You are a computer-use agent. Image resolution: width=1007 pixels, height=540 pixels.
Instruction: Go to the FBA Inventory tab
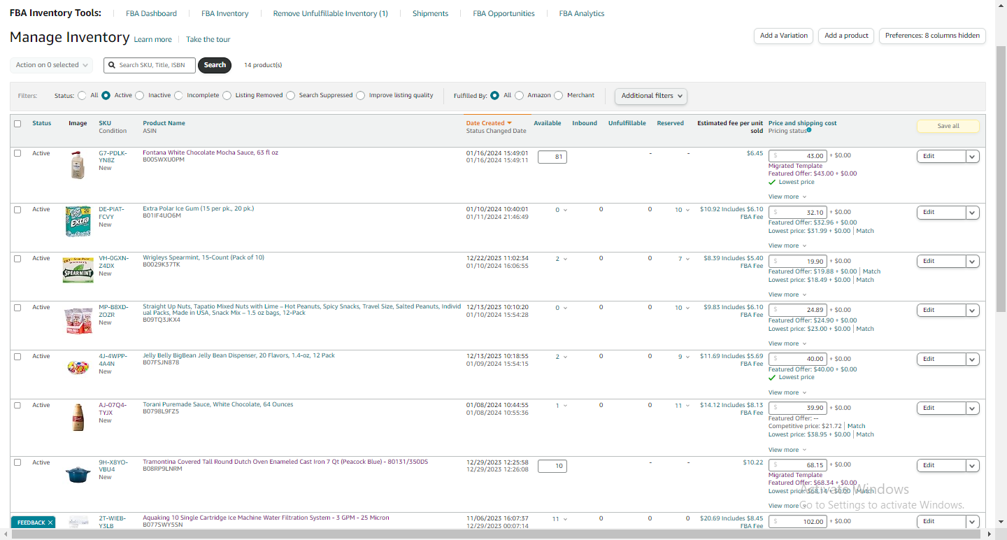(x=224, y=13)
